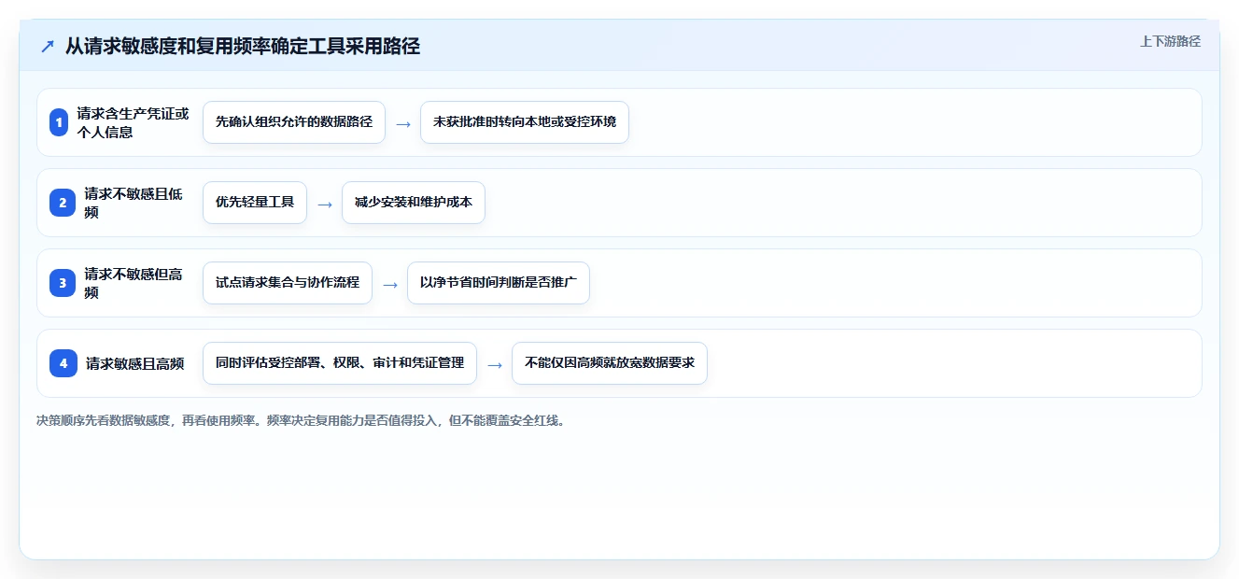The image size is (1239, 579).
Task: Click the 以净节省时间判断是否推广 box
Action: pos(499,283)
